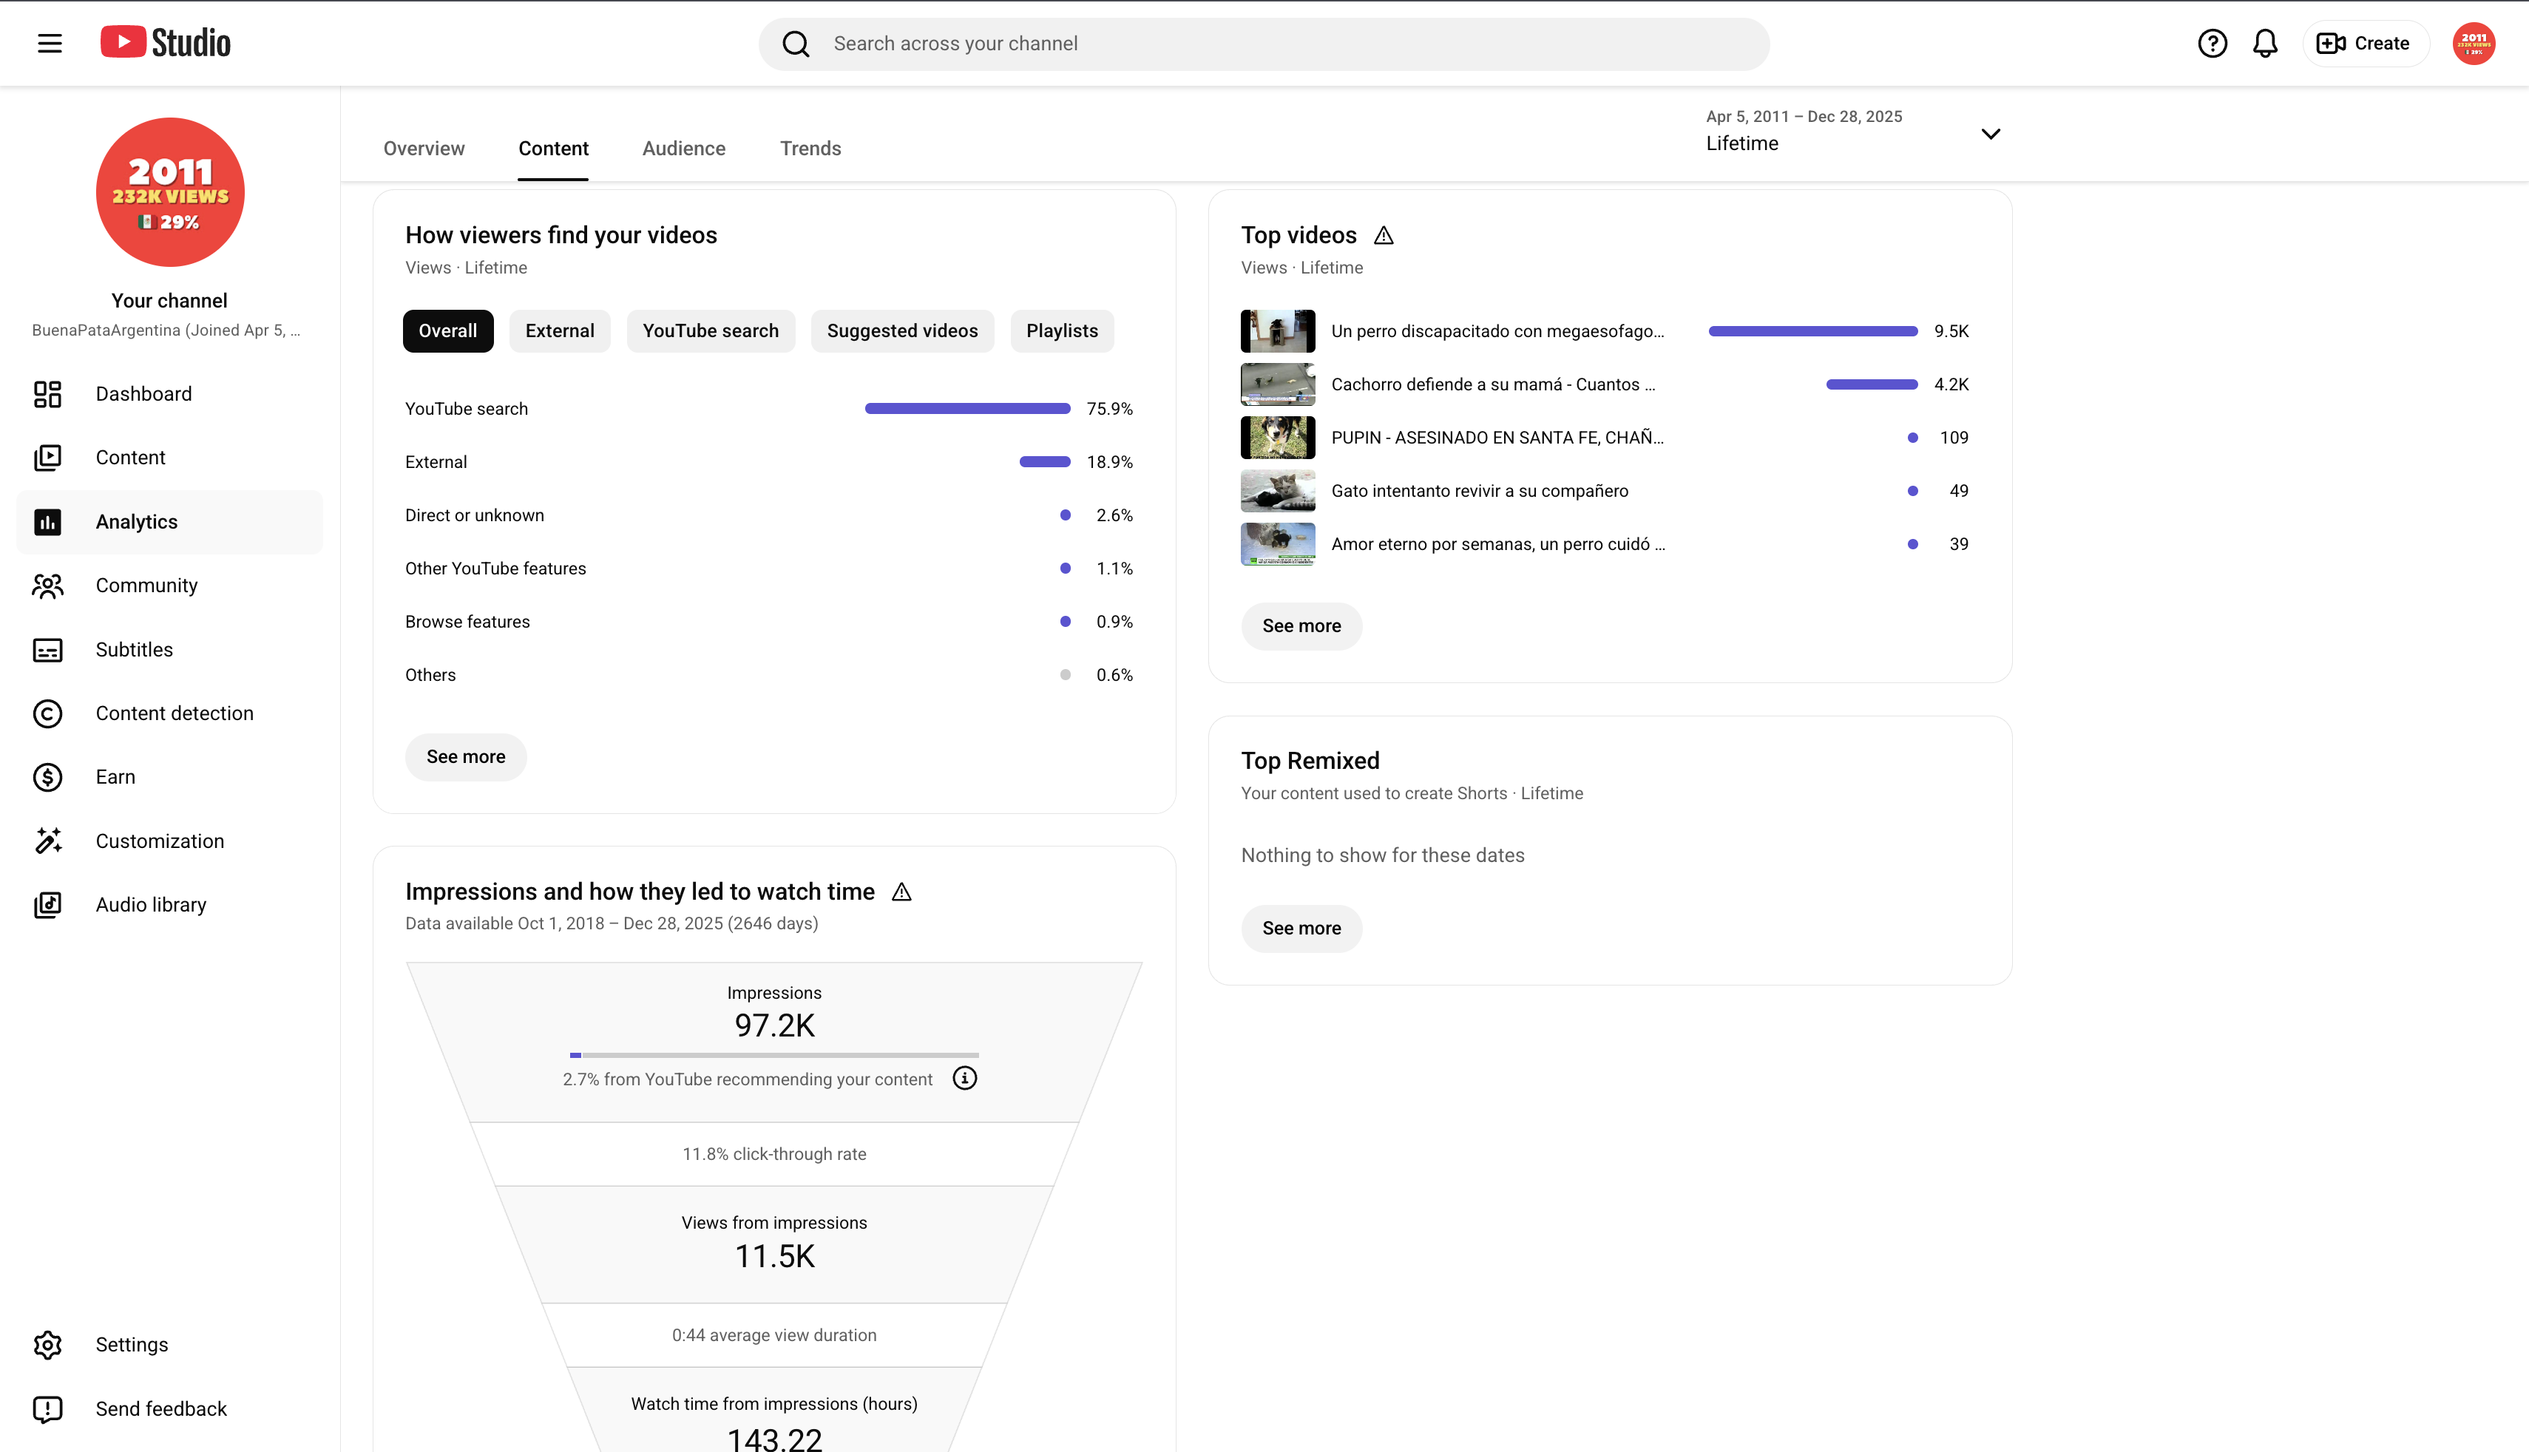The height and width of the screenshot is (1452, 2529).
Task: Open Audio library in the sidebar
Action: 169,904
